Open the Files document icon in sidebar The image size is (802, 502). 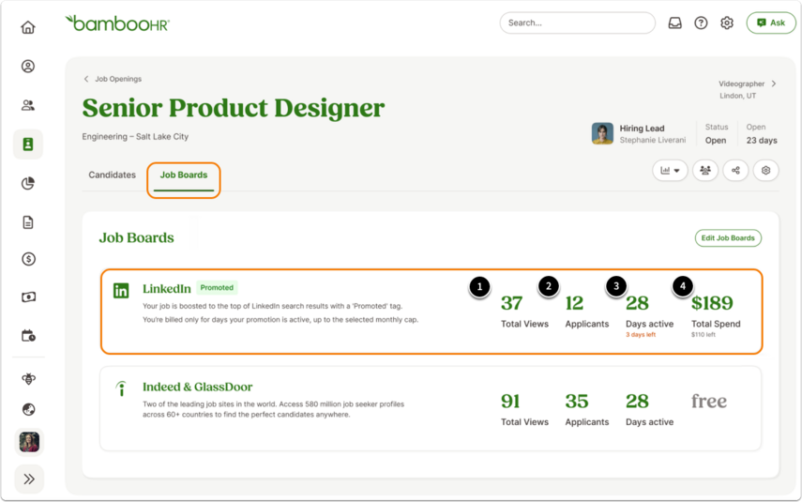point(28,222)
